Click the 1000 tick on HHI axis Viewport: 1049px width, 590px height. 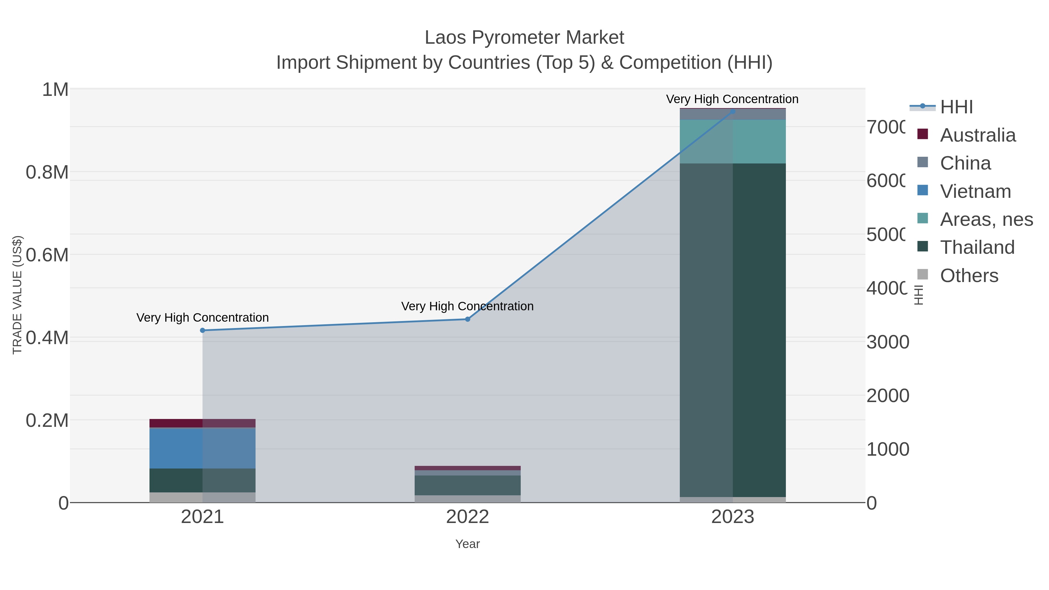click(x=888, y=450)
